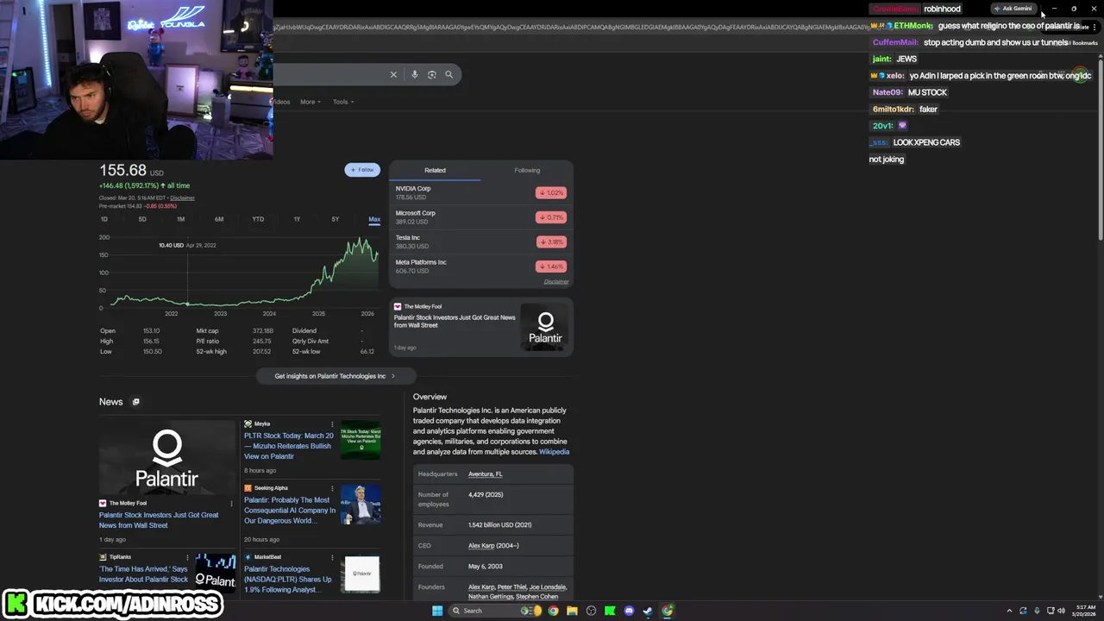The width and height of the screenshot is (1104, 621).
Task: Select the Related stocks tab
Action: pyautogui.click(x=435, y=170)
